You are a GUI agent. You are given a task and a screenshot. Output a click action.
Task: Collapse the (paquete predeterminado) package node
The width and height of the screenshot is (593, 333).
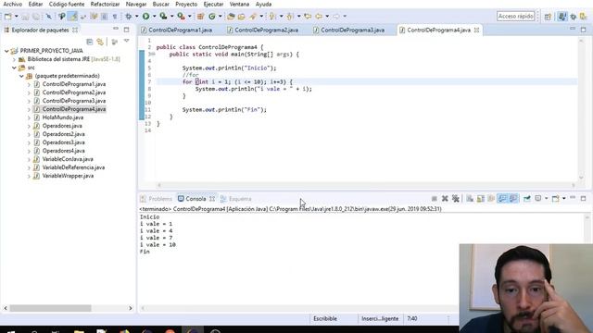click(22, 76)
